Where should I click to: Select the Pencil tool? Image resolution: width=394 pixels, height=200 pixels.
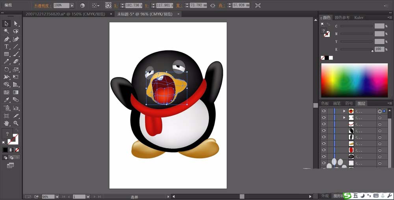click(x=6, y=62)
